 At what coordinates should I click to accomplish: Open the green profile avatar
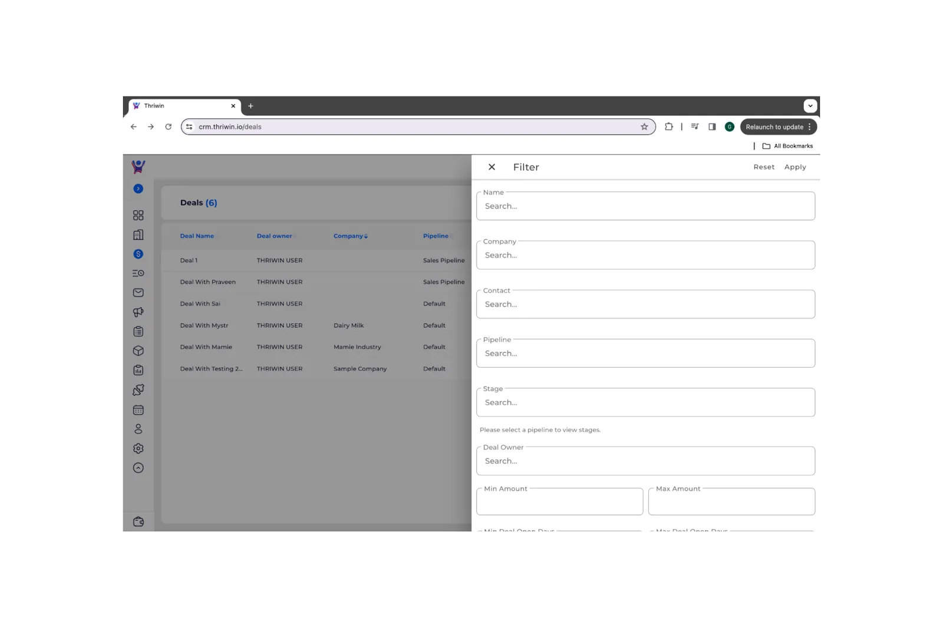point(730,127)
